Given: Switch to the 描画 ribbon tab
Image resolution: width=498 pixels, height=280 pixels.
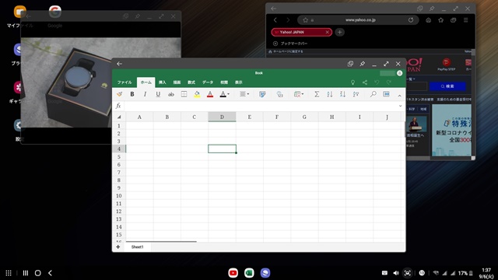Looking at the screenshot, I should click(177, 82).
